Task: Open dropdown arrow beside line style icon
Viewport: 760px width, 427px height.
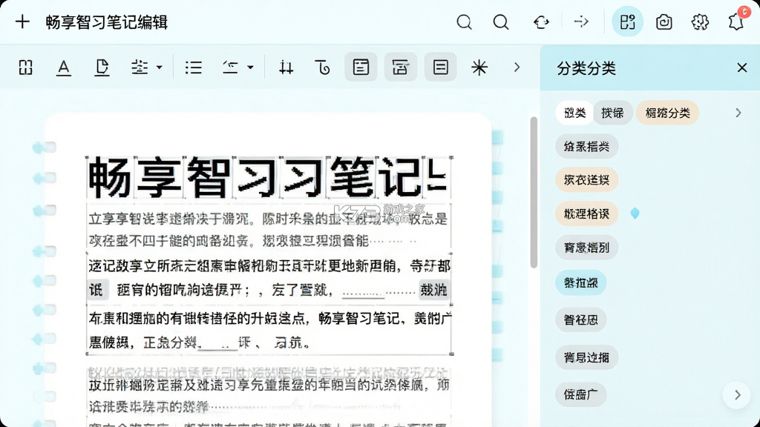Action: (250, 67)
